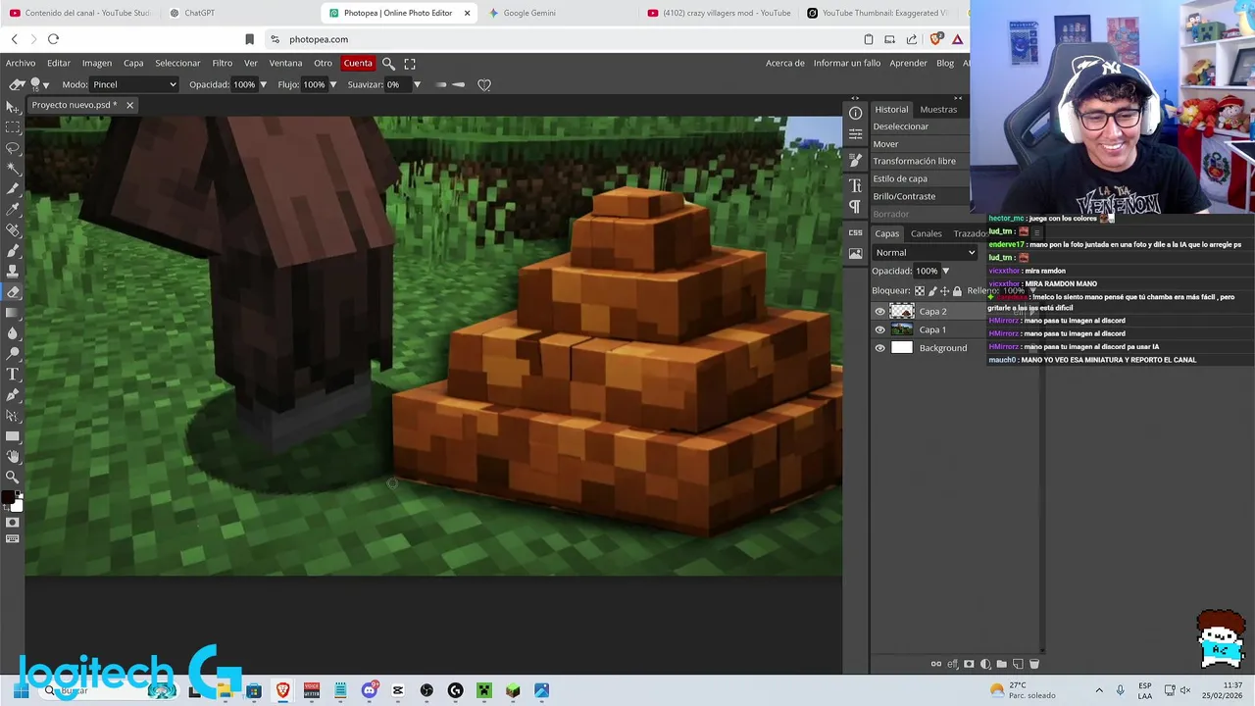The width and height of the screenshot is (1255, 706).
Task: Create a new layer with page icon
Action: [1018, 664]
